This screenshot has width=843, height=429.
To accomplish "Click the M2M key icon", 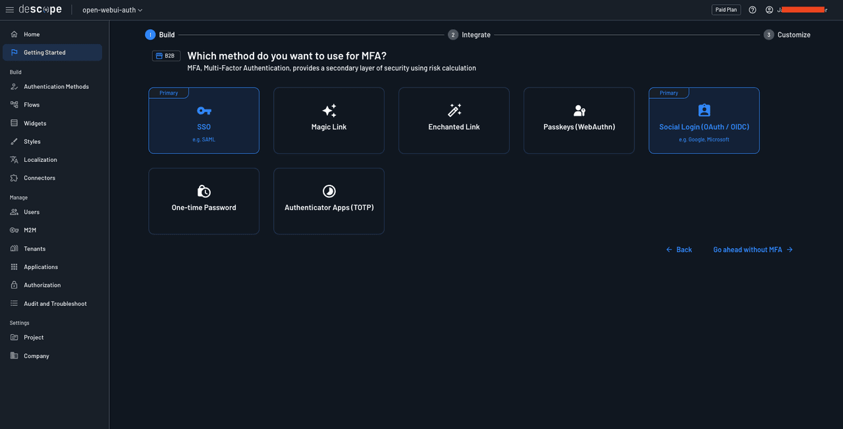I will 14,230.
